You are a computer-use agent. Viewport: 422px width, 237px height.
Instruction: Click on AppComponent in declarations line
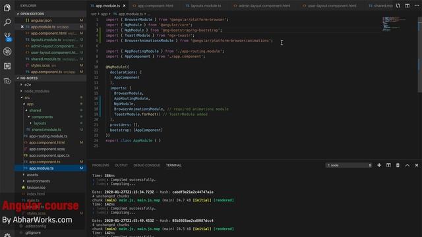click(127, 78)
